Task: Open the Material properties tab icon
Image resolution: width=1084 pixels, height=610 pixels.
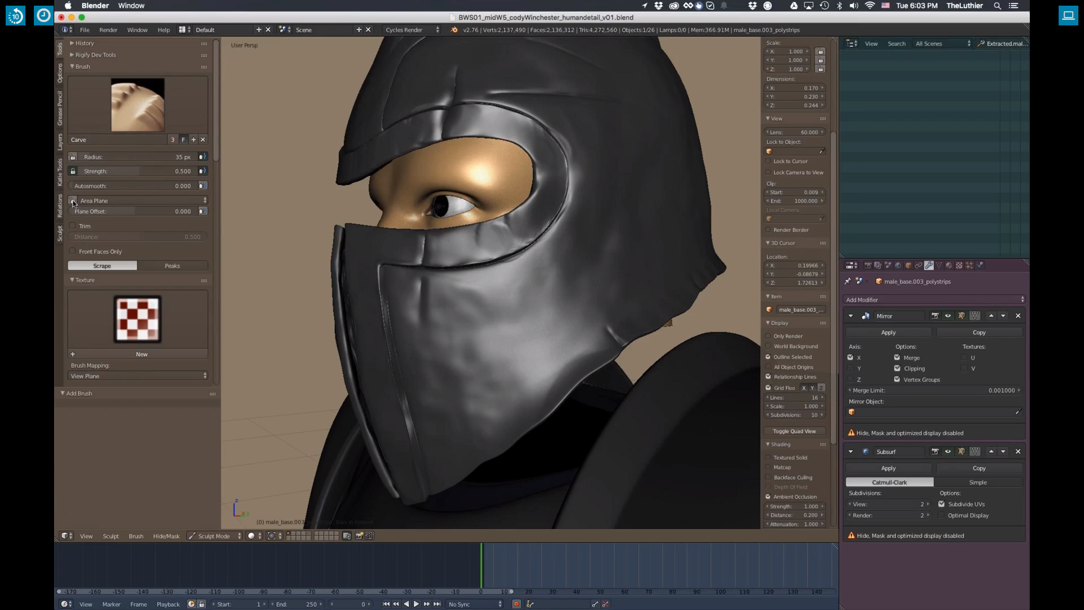Action: point(949,265)
